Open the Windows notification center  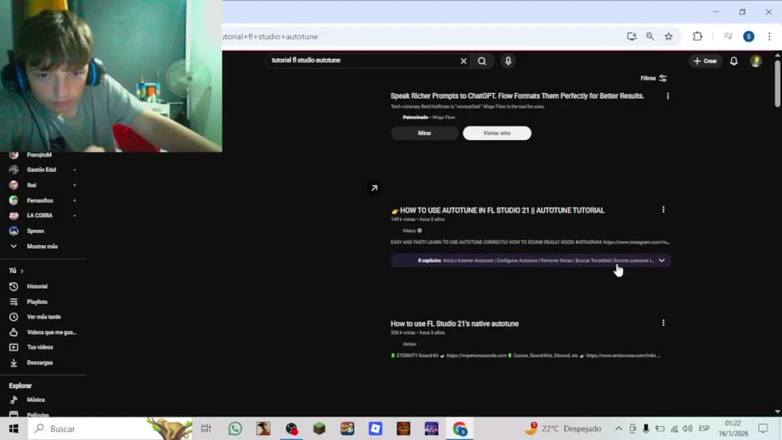[763, 429]
